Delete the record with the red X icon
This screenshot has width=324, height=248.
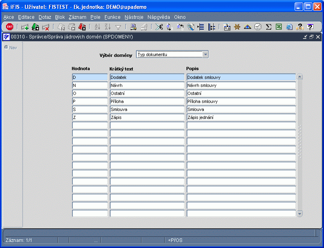[x=45, y=27]
